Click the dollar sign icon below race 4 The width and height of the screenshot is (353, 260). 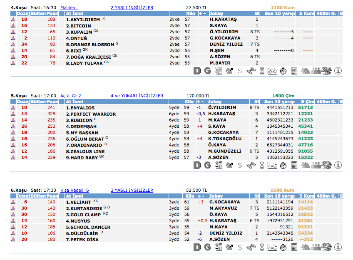(240, 71)
